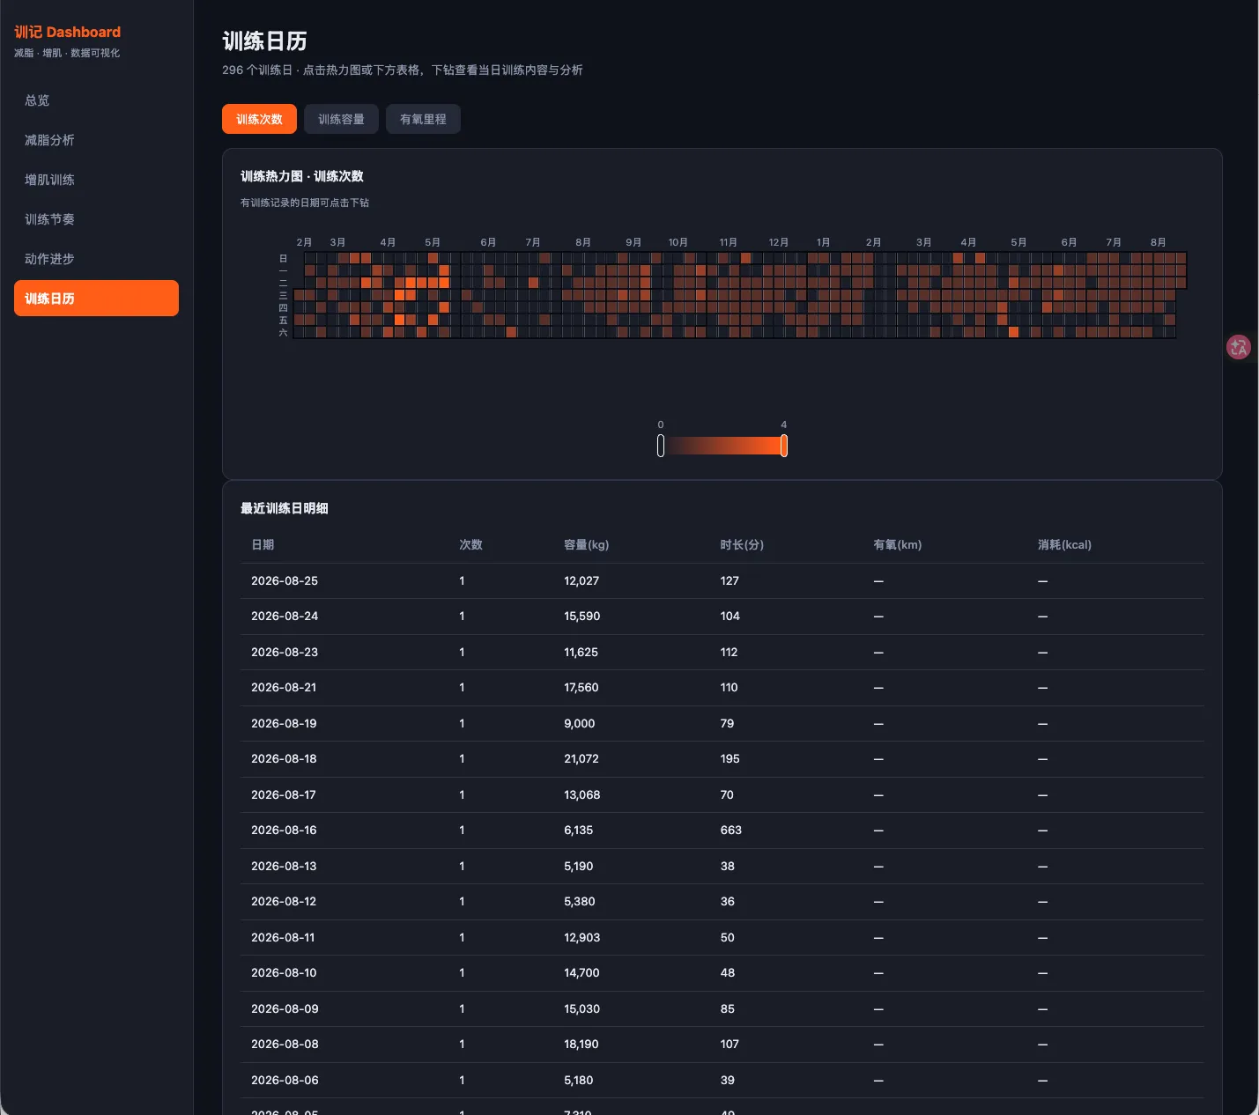Go to 增肌训练 in sidebar

point(96,180)
